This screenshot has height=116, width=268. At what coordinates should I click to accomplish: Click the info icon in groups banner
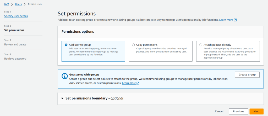65,76
